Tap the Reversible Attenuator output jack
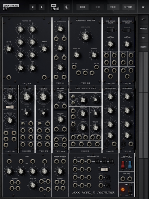The width and height of the screenshot is (149, 199). 63,161
